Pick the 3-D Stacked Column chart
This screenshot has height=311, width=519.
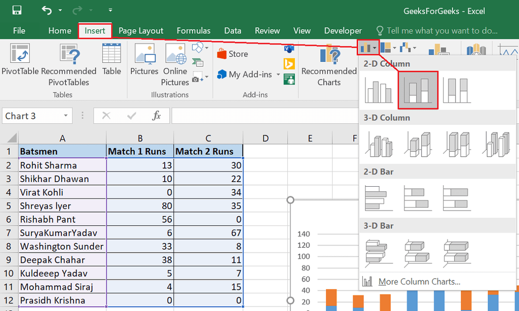pos(418,144)
